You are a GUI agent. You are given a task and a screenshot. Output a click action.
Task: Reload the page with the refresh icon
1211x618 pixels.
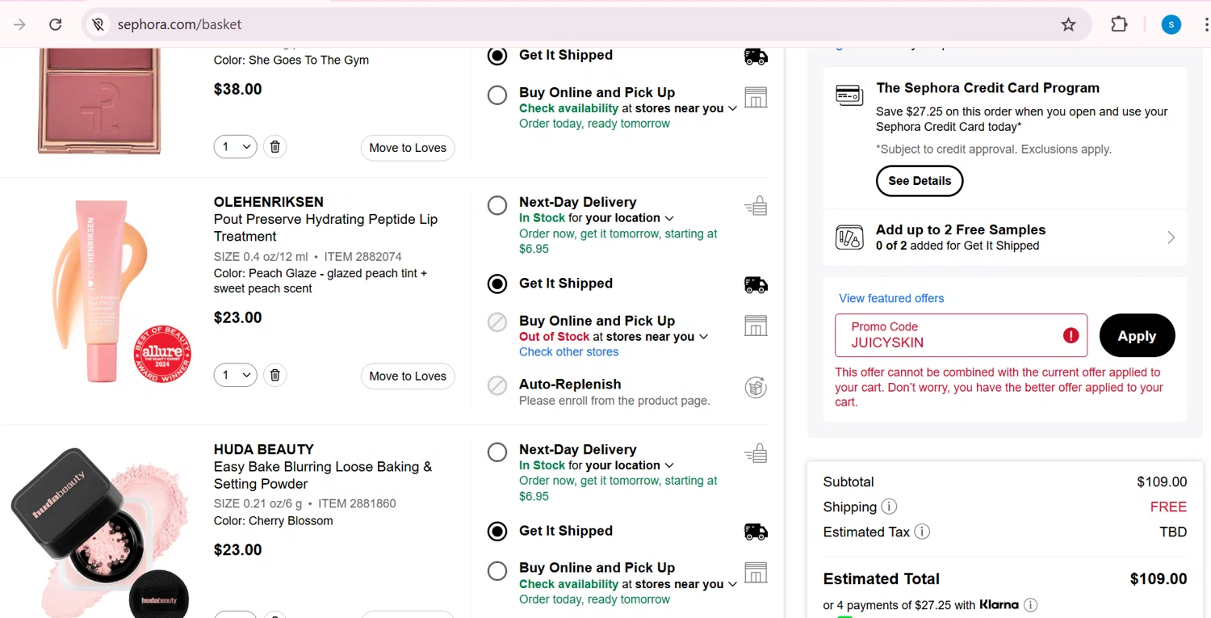56,24
